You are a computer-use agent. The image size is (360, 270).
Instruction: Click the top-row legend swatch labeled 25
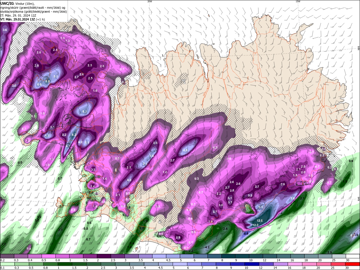pos(339,256)
